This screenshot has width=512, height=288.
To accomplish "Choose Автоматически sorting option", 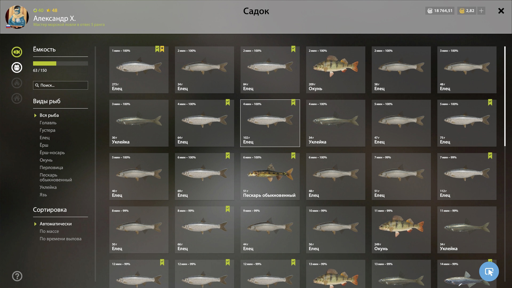I will point(56,224).
